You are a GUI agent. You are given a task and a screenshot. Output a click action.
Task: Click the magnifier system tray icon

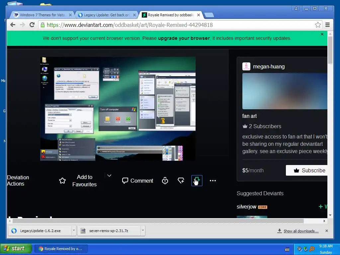click(312, 249)
